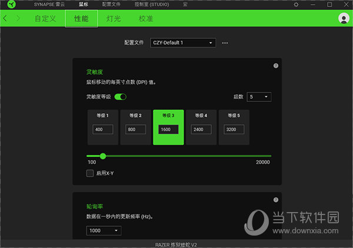This screenshot has height=248, width=353.
Task: Open profile options three-dots menu
Action: click(225, 43)
